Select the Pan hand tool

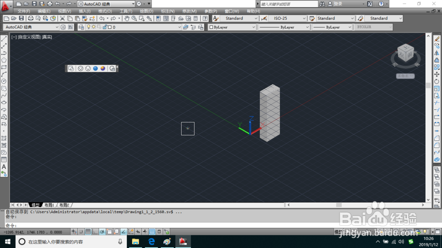(127, 19)
